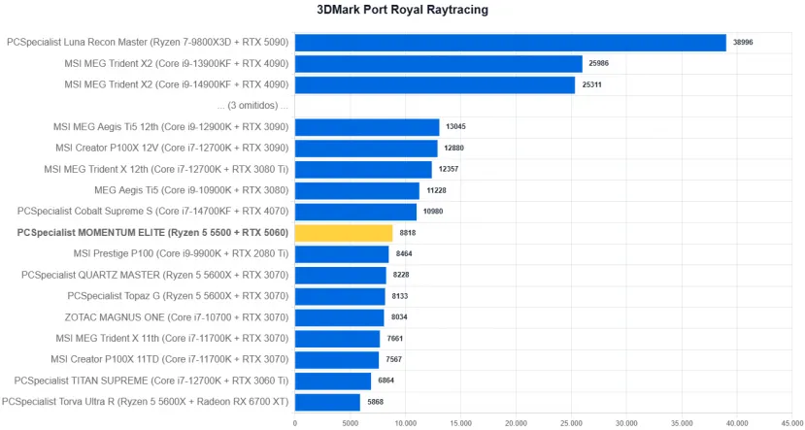Screen dimensions: 805x430
Task: Click the 25311 score value
Action: (591, 85)
